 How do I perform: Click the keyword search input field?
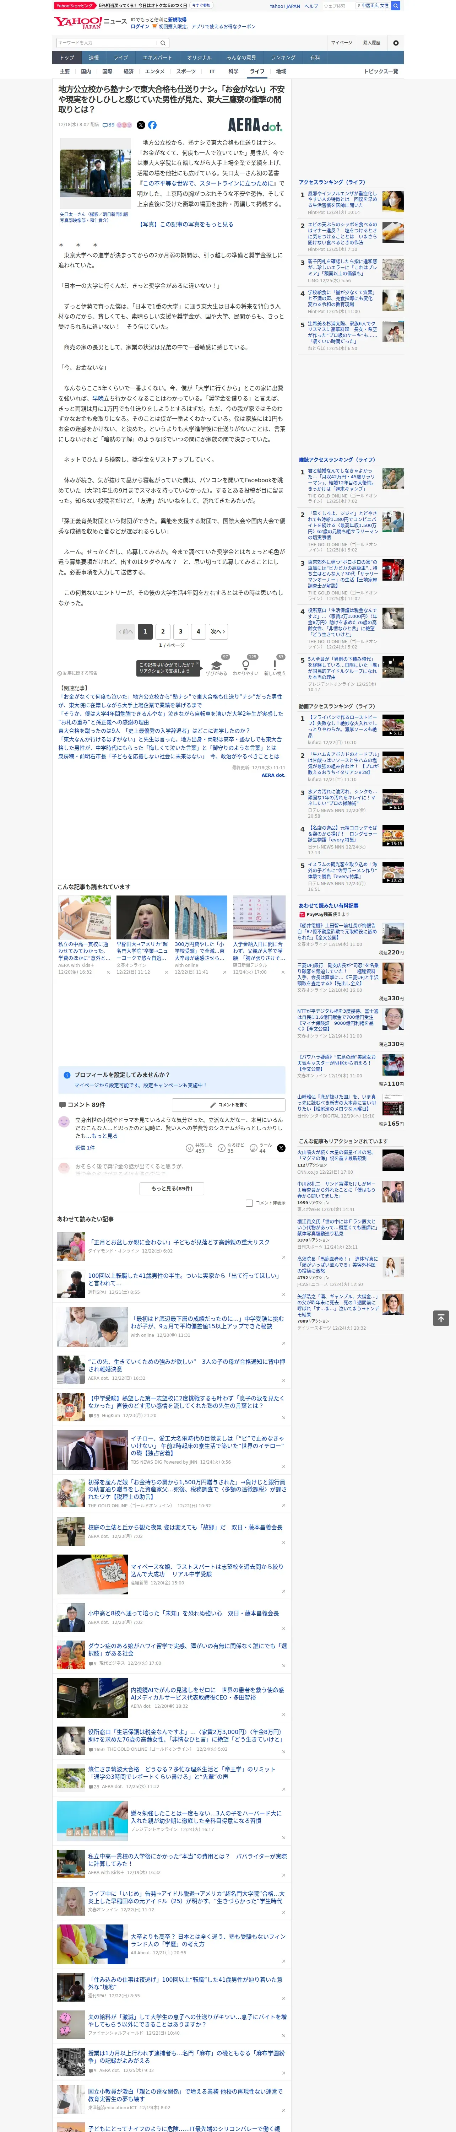tap(107, 43)
